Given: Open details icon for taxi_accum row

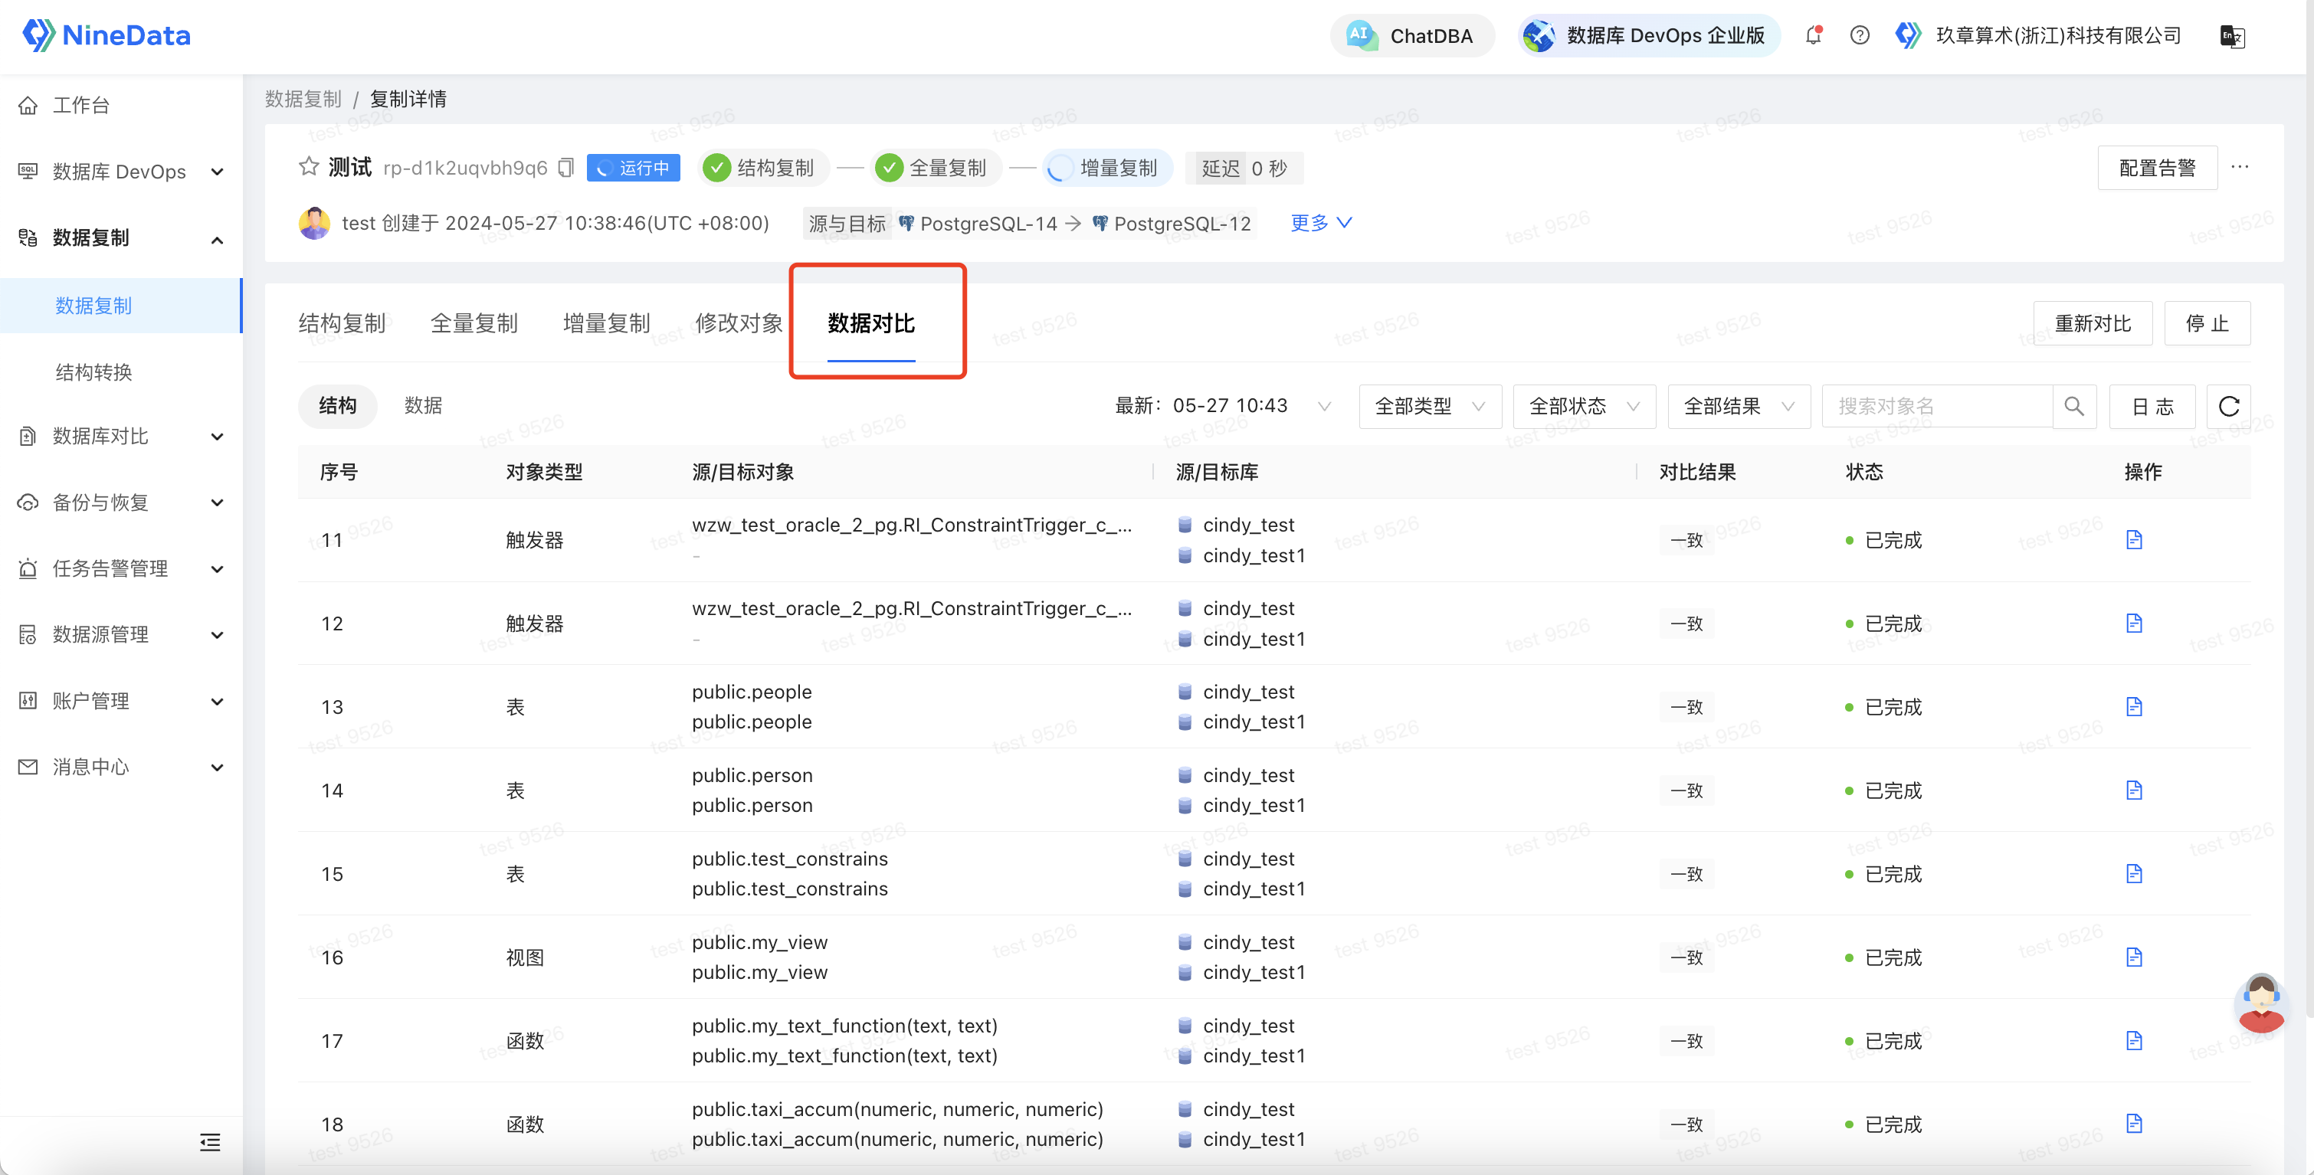Looking at the screenshot, I should [2133, 1124].
